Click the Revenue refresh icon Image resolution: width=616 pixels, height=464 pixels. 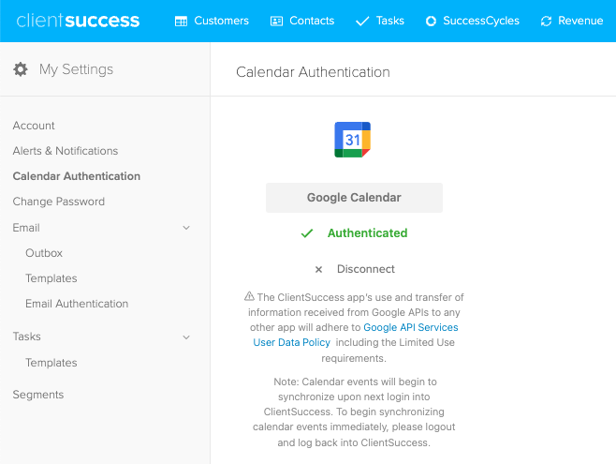click(546, 21)
